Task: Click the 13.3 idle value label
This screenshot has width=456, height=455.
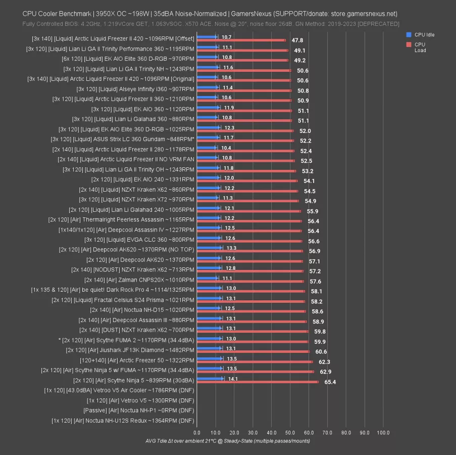Action: click(x=232, y=248)
